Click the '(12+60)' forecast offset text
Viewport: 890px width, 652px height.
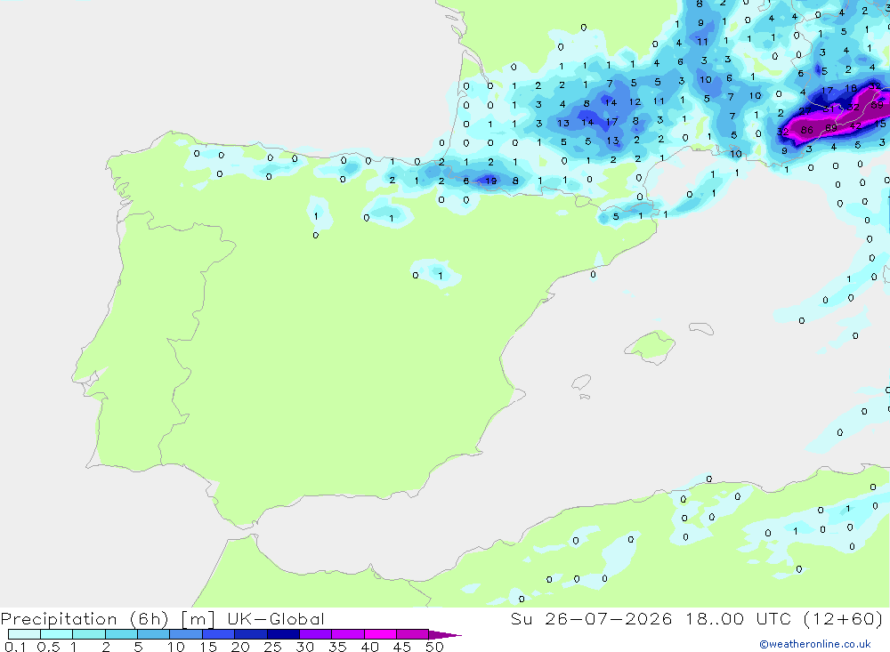(844, 618)
